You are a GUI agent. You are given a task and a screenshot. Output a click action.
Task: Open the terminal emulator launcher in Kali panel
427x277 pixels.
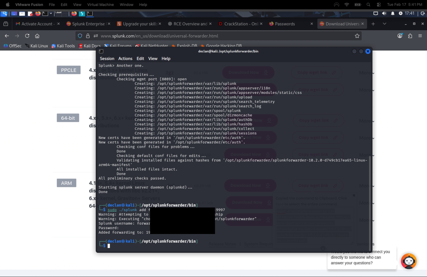coord(45,14)
